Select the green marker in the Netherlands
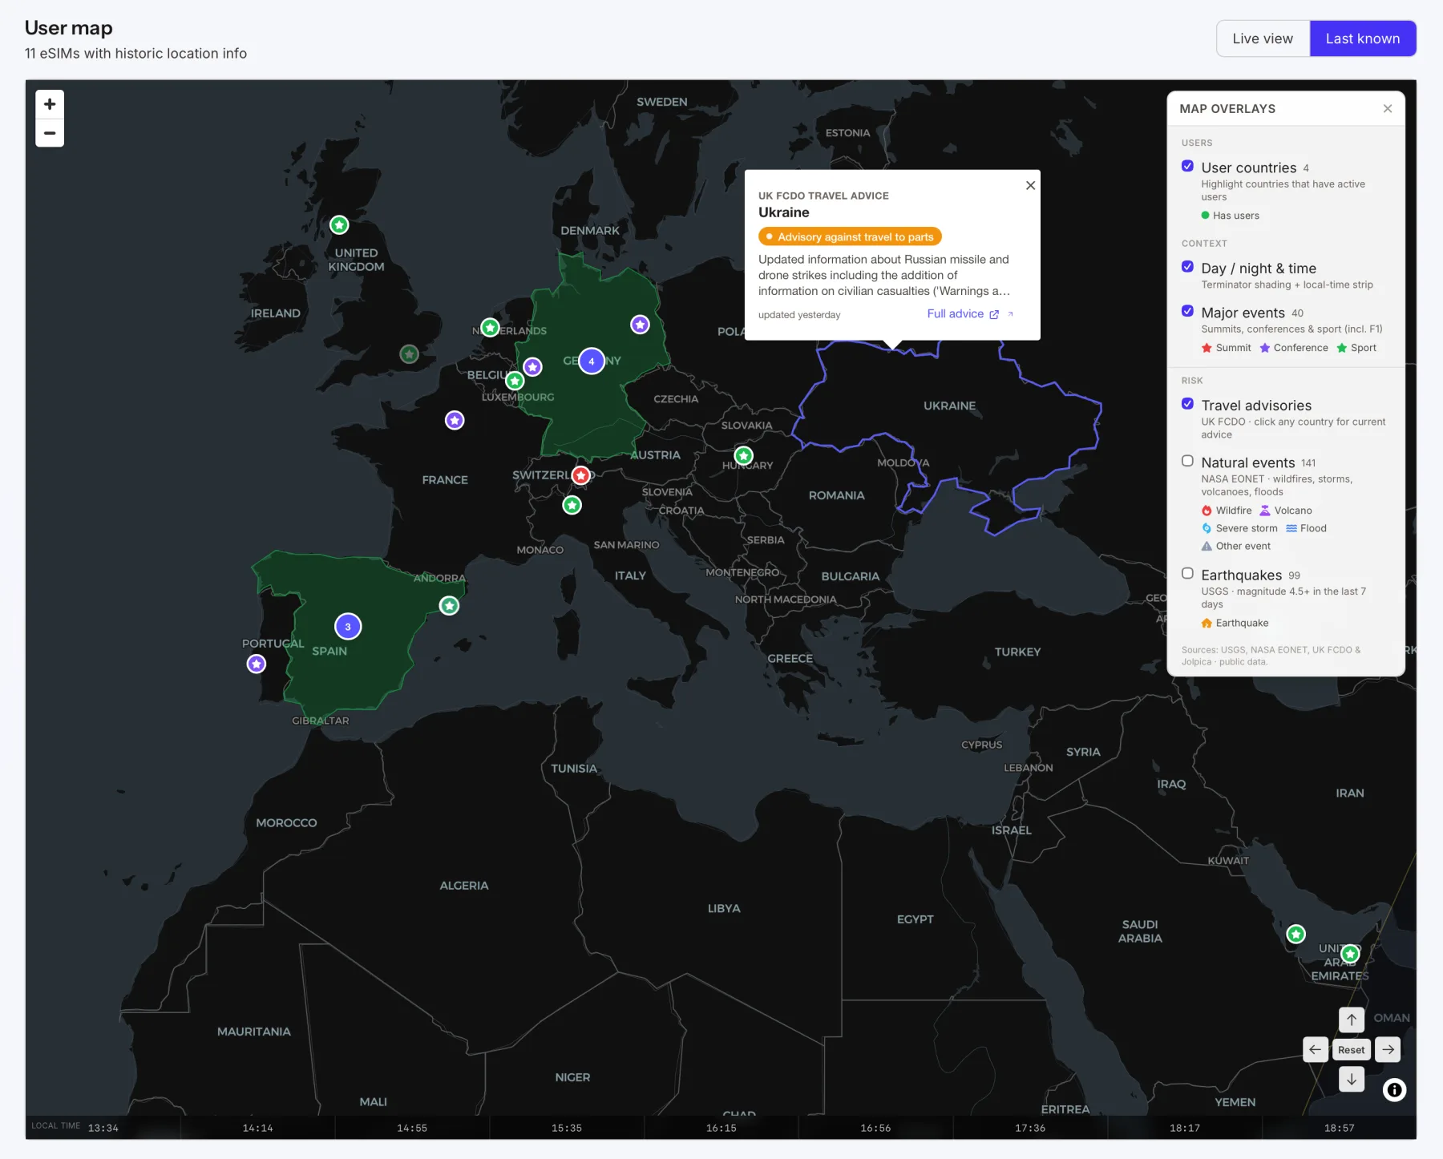Screen dimensions: 1443x1159 (x=490, y=328)
